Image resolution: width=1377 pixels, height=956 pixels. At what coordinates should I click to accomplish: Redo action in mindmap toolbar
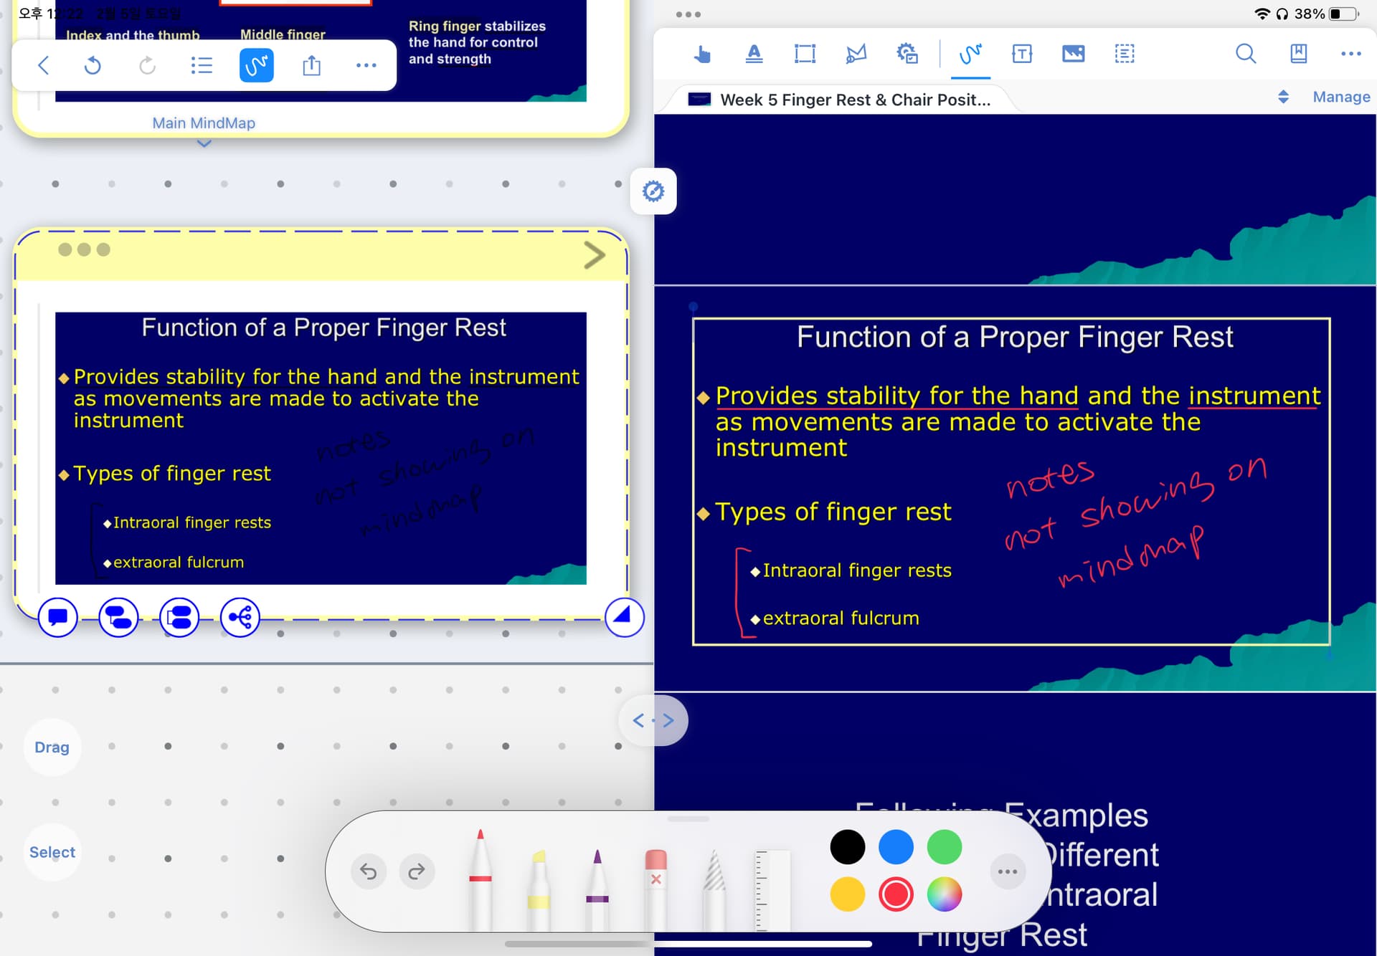[147, 66]
